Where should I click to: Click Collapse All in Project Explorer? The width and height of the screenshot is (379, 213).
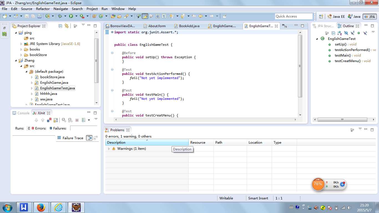[x=60, y=26]
